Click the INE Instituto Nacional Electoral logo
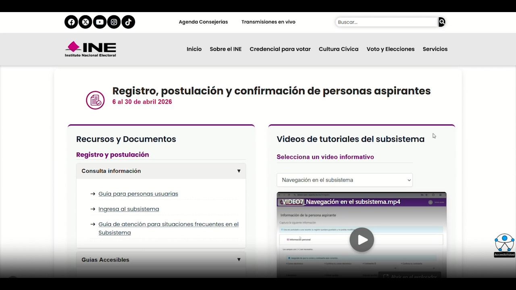The image size is (516, 290). point(91,49)
